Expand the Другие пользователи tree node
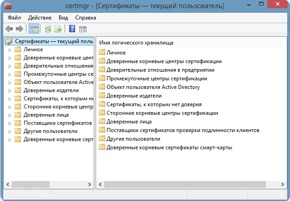This screenshot has width=290, height=201. tap(10, 131)
